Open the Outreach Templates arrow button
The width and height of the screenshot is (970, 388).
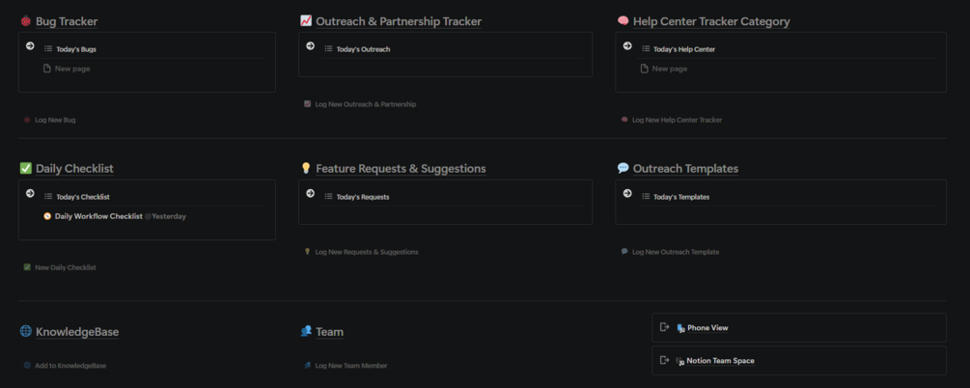click(627, 194)
